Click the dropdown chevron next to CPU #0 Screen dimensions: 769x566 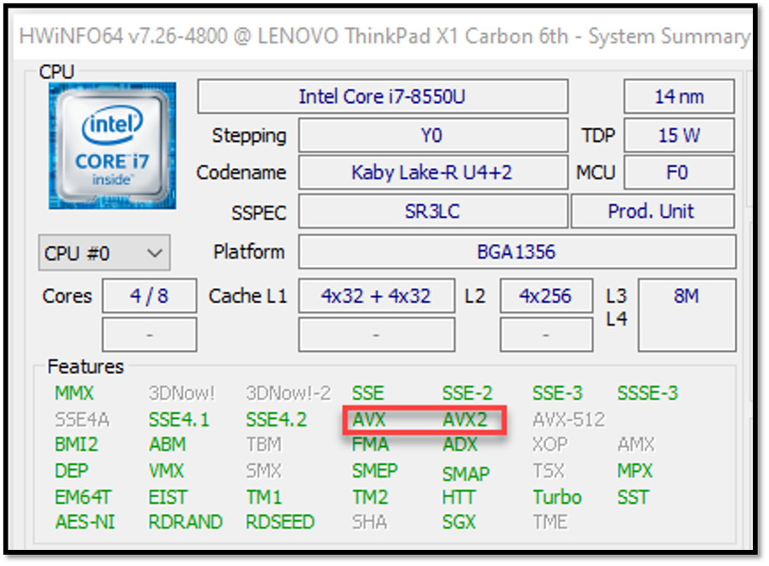pos(155,253)
